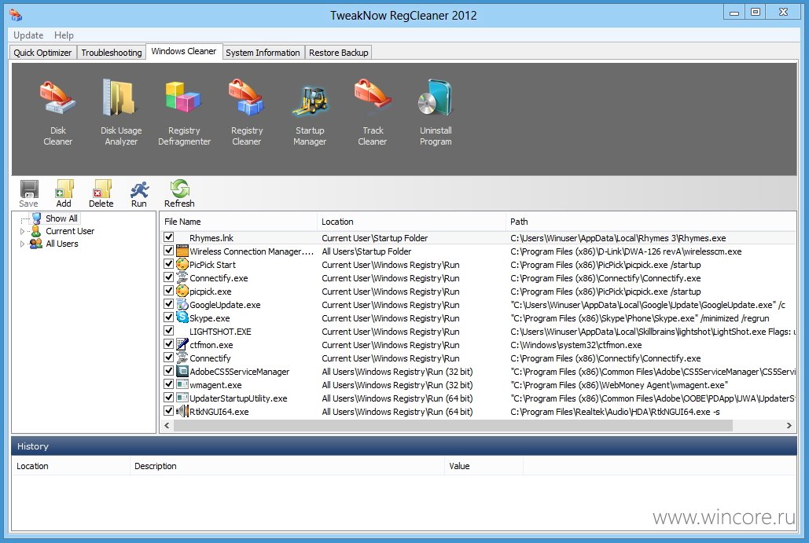Screen dimensions: 809x543
Task: Disable the RtkNGUI64.exe checkbox
Action: click(169, 411)
